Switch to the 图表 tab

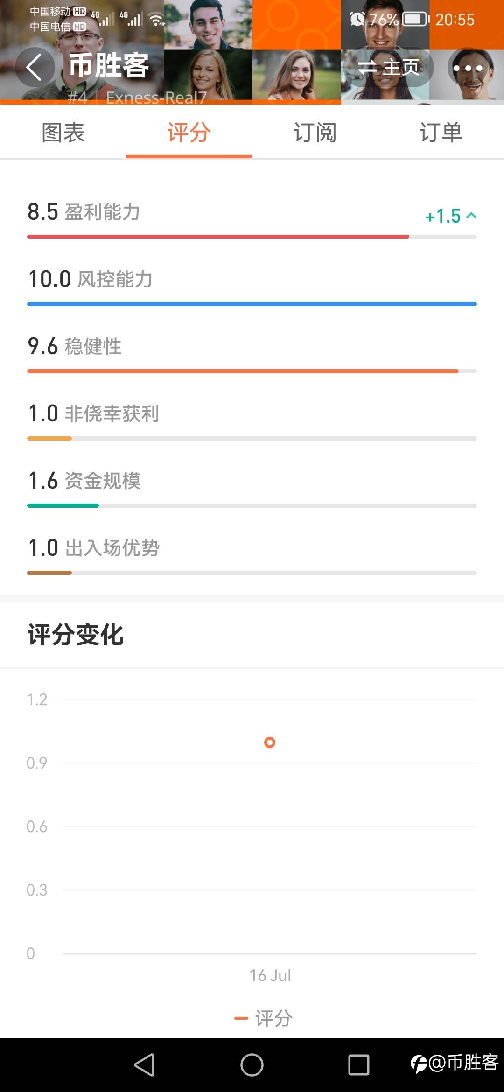click(63, 133)
